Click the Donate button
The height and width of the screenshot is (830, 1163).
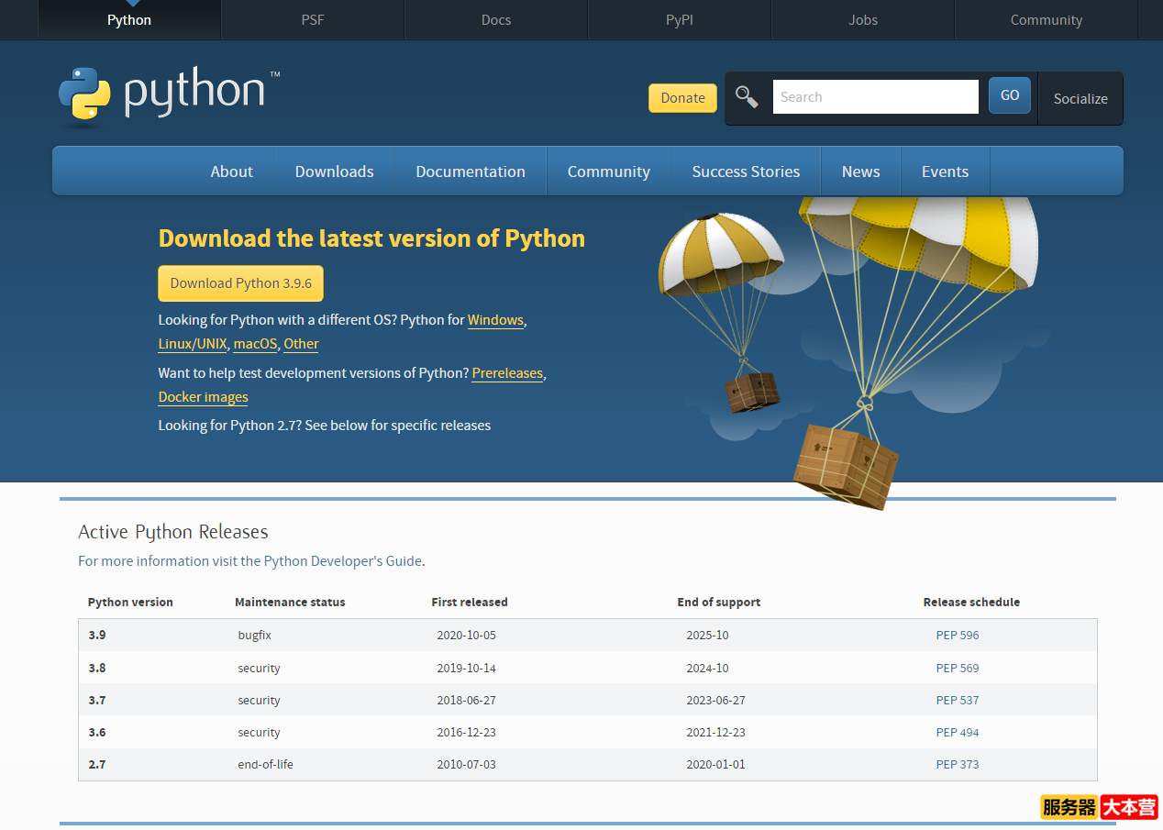682,98
